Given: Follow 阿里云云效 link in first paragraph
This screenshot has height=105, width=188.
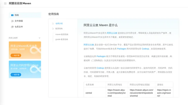Looking at the screenshot, I should point(112,33).
